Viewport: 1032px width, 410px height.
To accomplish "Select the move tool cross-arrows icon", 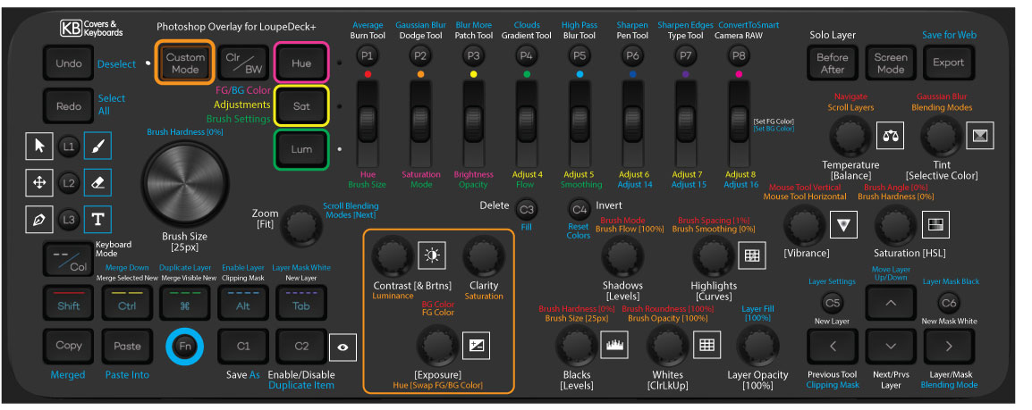I will (39, 182).
